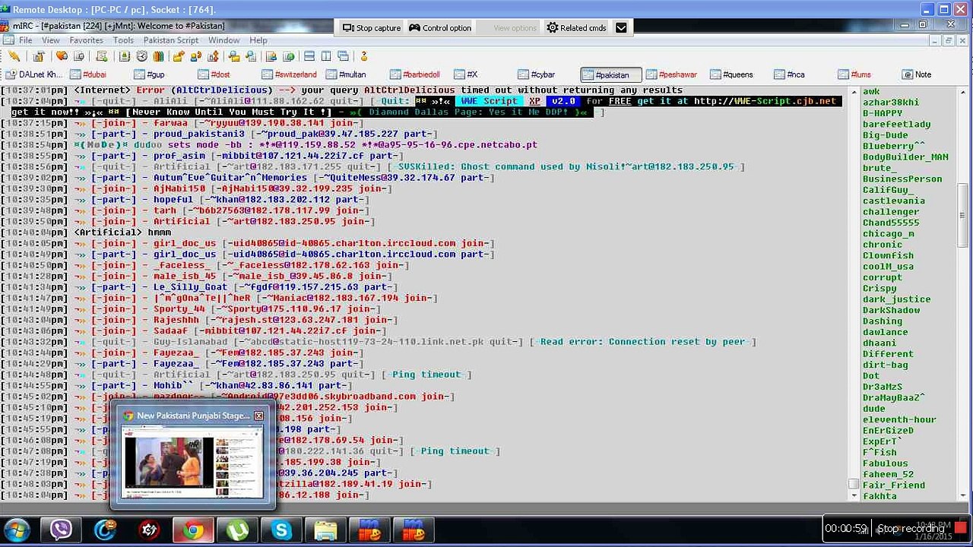Click the Chrome Pakistani Punjabi Stage preview thumbnail

click(x=192, y=462)
